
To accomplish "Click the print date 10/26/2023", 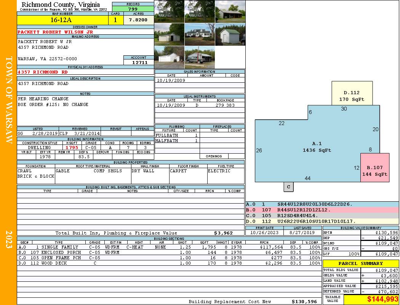I will coord(264,233).
